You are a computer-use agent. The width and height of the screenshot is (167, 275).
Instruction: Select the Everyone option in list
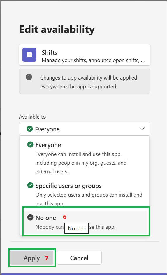point(85,158)
